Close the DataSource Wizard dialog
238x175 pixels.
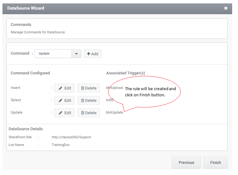[x=226, y=8]
